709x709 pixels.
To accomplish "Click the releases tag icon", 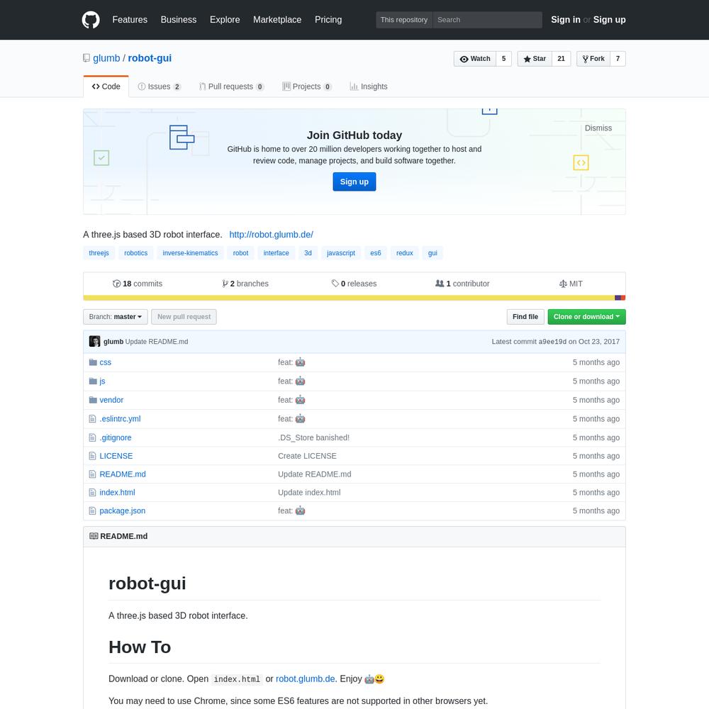I will pyautogui.click(x=335, y=283).
